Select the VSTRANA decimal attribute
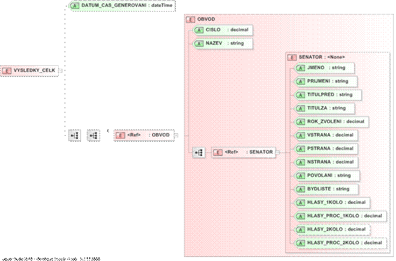This screenshot has width=396, height=261. pyautogui.click(x=327, y=135)
